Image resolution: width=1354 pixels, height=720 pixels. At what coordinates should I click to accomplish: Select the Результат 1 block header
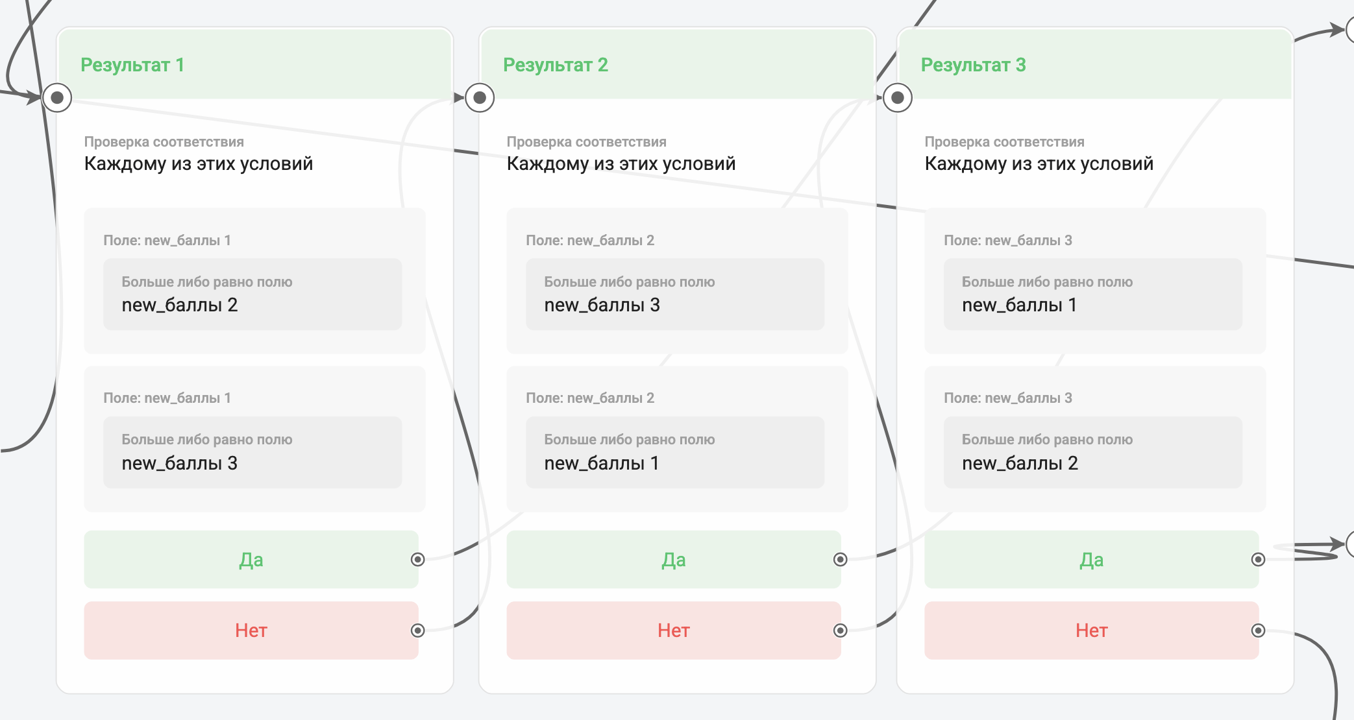click(x=254, y=65)
